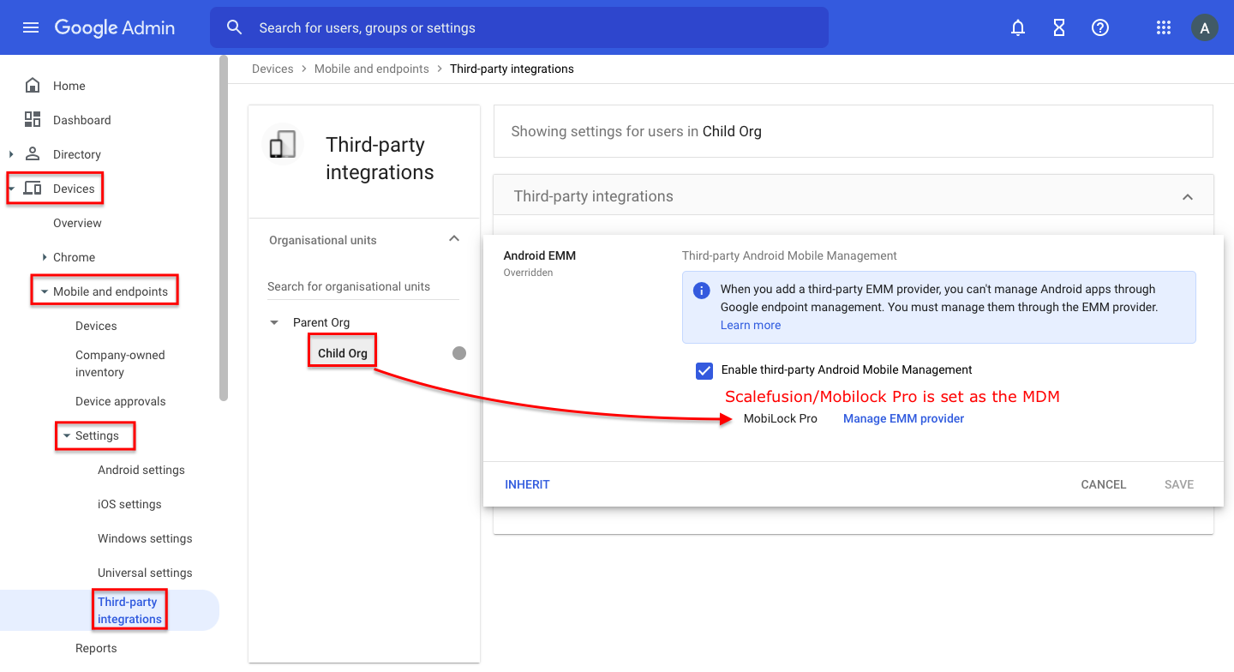Screen dimensions: 1234x672
Task: Open Devices under Mobile and endpoints
Action: [x=96, y=326]
